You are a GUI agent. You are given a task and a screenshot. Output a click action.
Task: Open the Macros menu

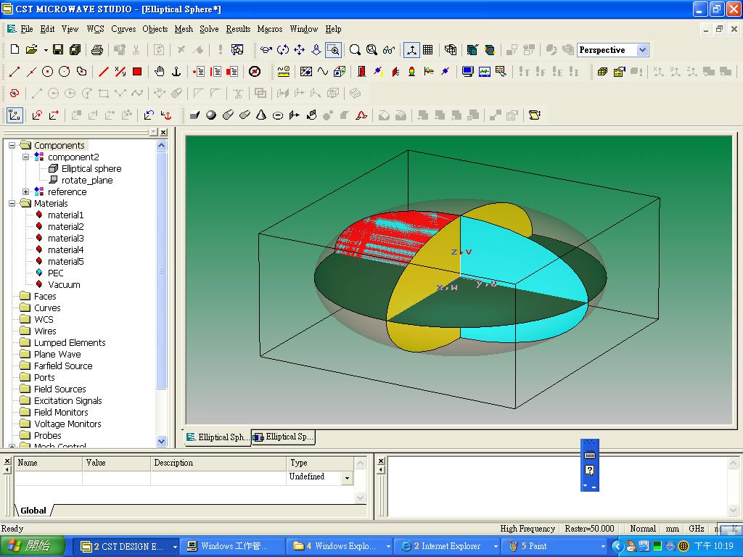(x=270, y=29)
